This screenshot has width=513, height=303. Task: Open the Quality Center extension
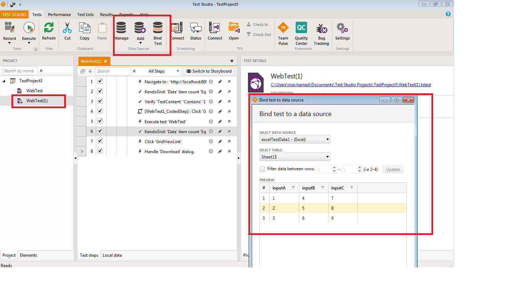point(301,33)
